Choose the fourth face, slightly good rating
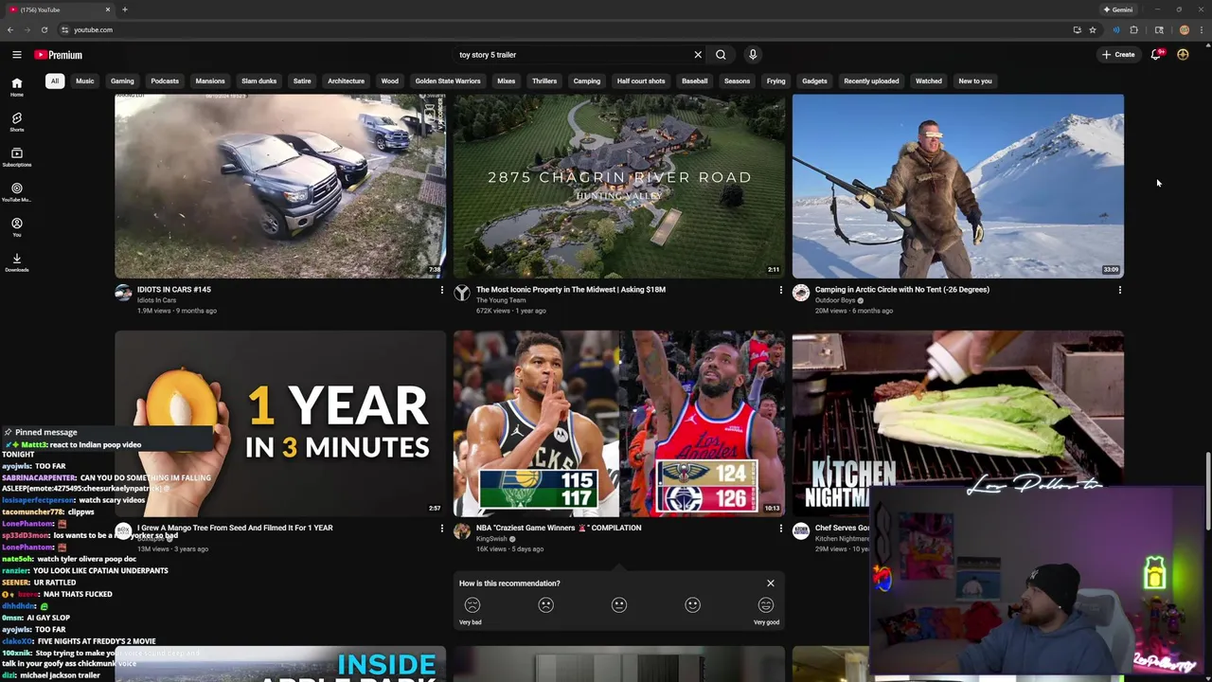 [x=692, y=605]
